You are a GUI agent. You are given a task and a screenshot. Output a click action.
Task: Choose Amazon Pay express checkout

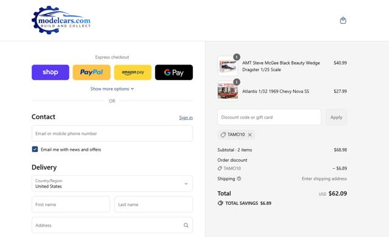click(133, 72)
